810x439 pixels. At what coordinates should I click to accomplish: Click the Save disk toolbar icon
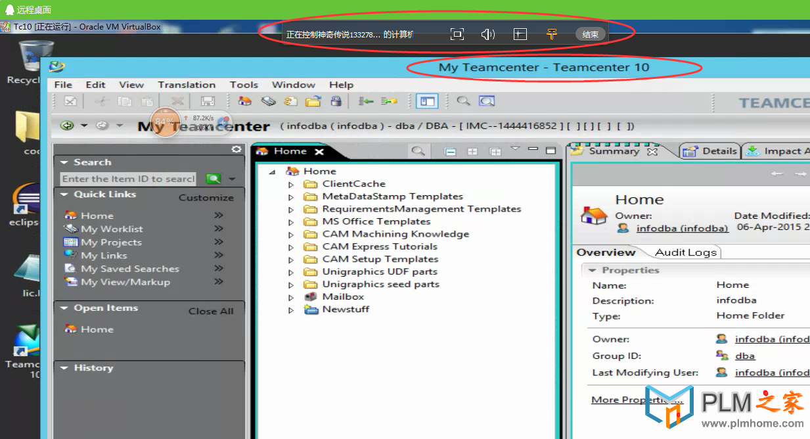click(208, 101)
